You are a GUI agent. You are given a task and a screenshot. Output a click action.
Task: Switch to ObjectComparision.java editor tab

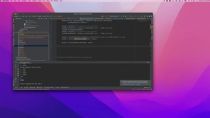pyautogui.click(x=86, y=19)
